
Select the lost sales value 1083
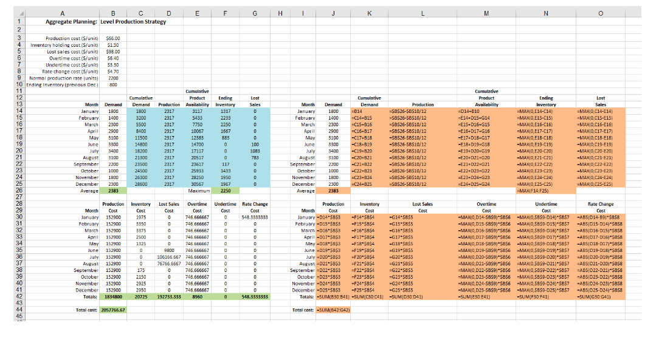coord(255,151)
